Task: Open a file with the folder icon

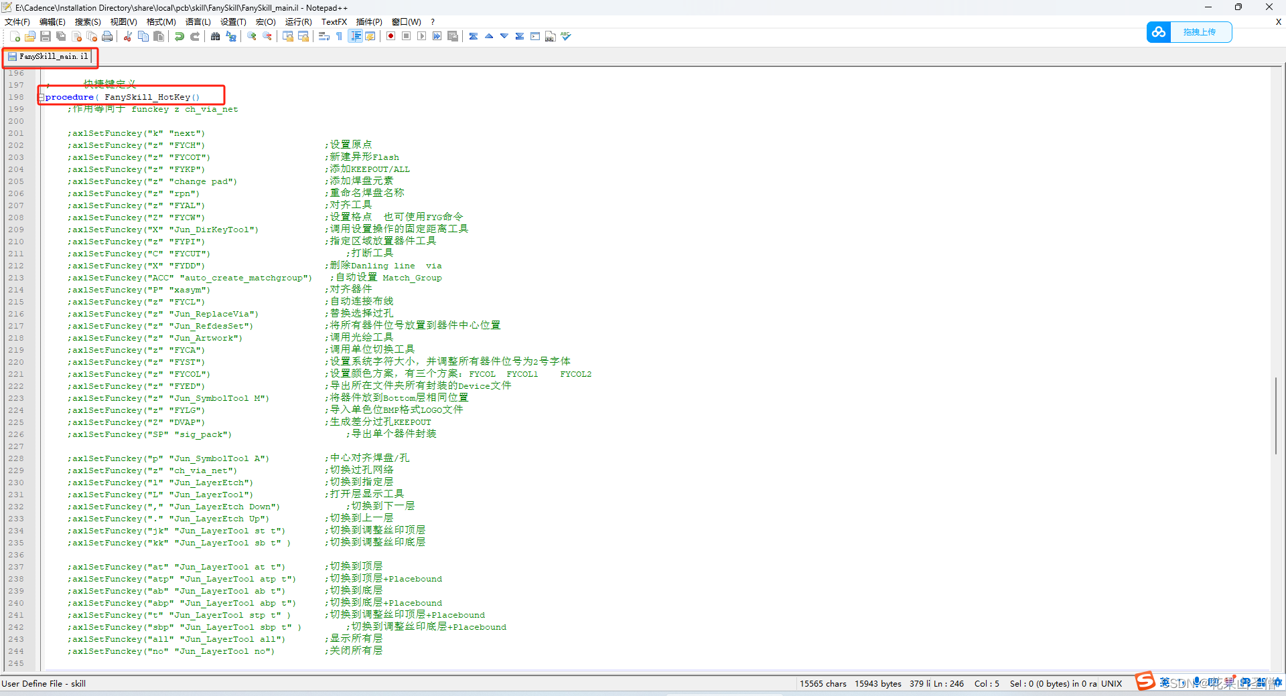Action: 30,36
